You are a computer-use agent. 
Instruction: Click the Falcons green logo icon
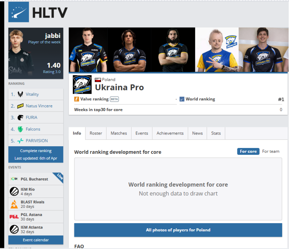tap(20, 129)
